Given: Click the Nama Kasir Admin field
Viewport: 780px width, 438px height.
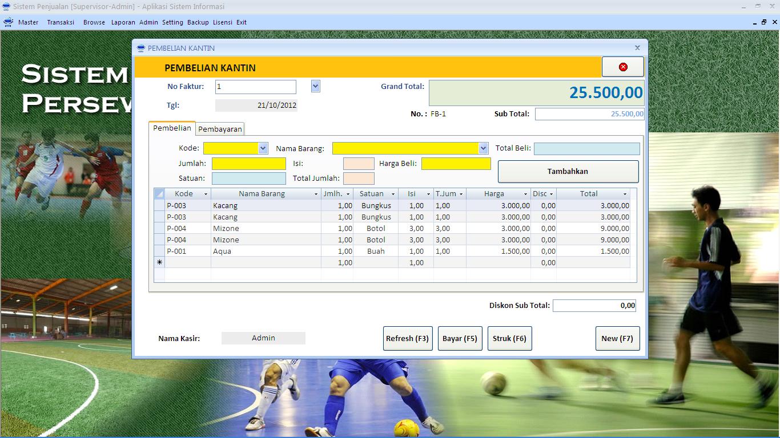Looking at the screenshot, I should coord(263,338).
